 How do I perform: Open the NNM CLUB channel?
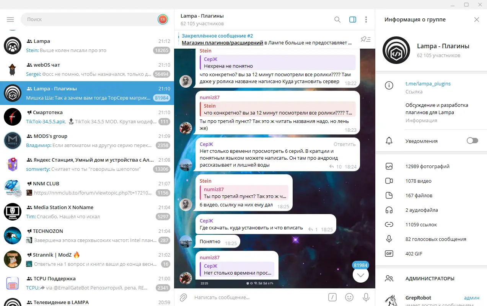click(x=87, y=188)
